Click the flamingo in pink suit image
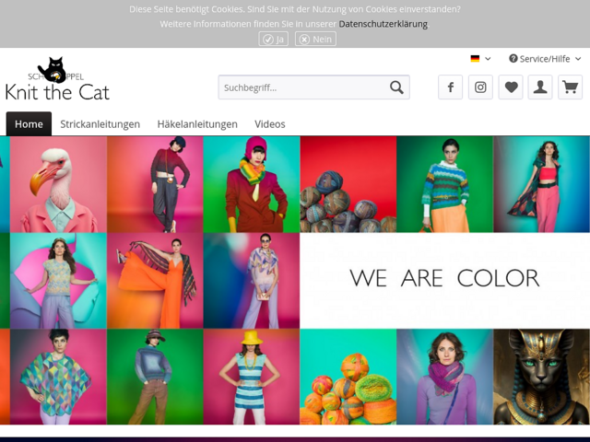The image size is (590, 442). [58, 184]
